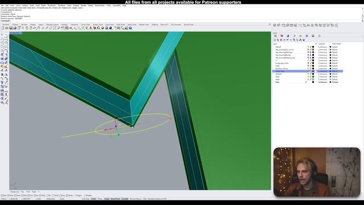Expand the Make2D layer tree arrow
The width and height of the screenshot is (364, 205).
(274, 74)
